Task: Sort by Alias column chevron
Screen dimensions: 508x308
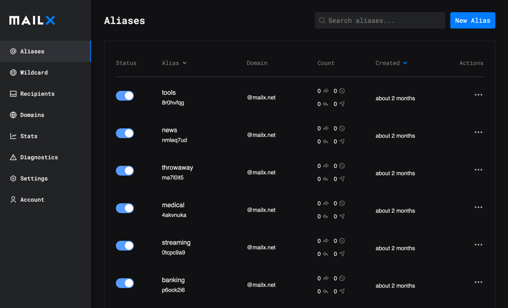Action: click(184, 63)
